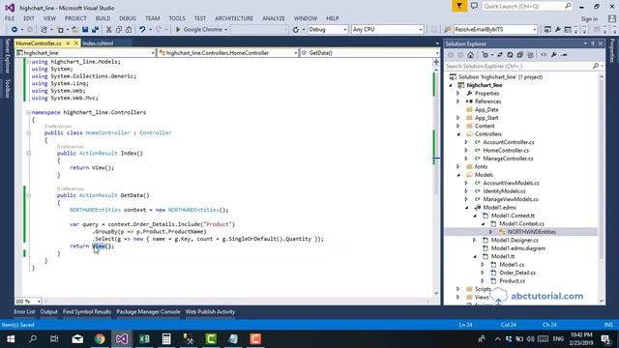
Task: Click the Solution Explorer search magnifier icon
Action: pos(596,66)
